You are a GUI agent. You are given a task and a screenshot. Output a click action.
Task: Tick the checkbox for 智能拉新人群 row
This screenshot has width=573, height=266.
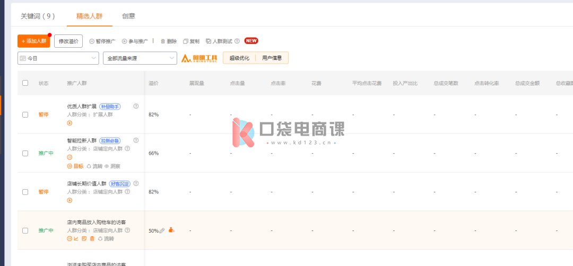point(25,153)
